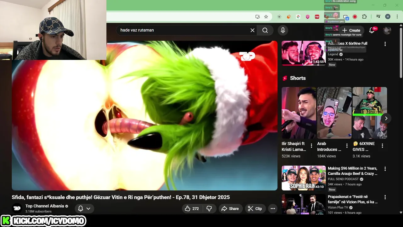
Task: Open options for Making $96 Million video
Action: (385, 169)
